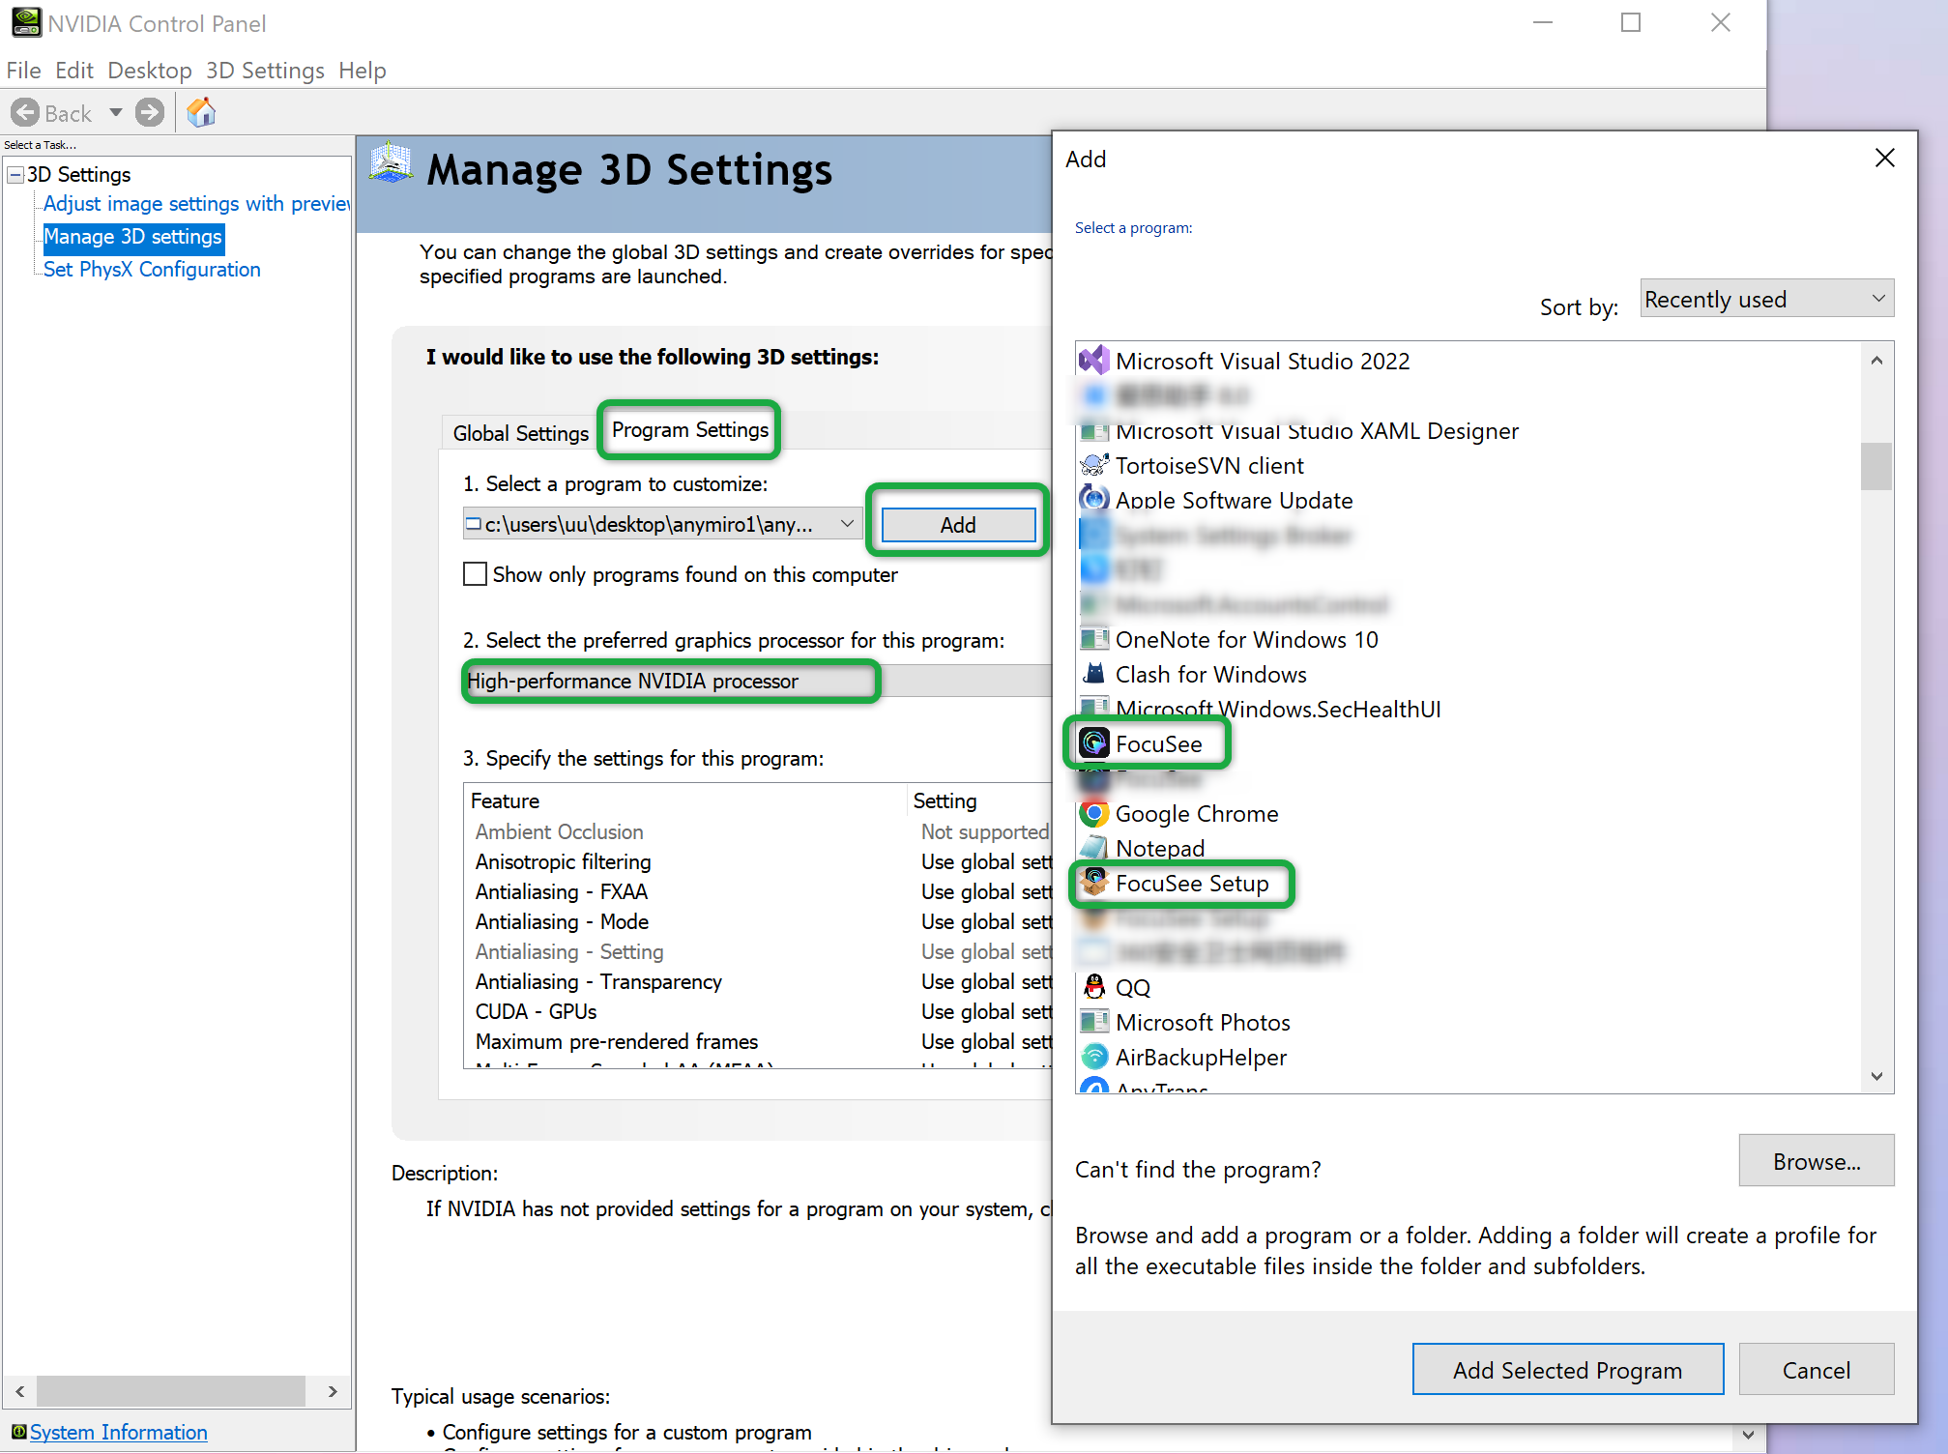Viewport: 1948px width, 1454px height.
Task: Click the Back navigation arrow
Action: click(x=27, y=112)
